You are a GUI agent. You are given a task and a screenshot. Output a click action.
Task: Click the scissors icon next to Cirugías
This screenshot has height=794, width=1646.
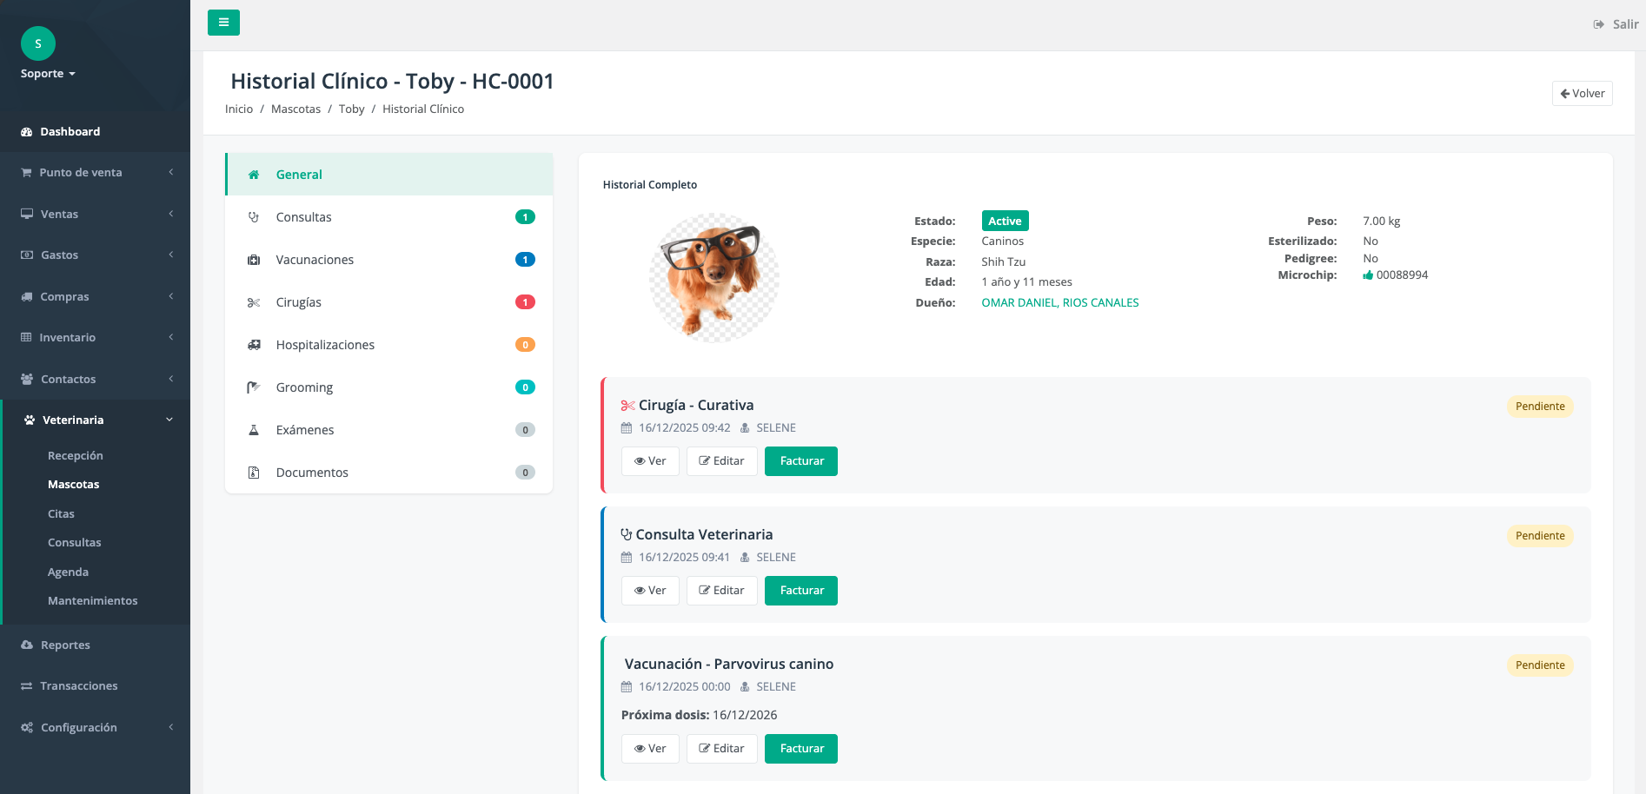tap(254, 302)
